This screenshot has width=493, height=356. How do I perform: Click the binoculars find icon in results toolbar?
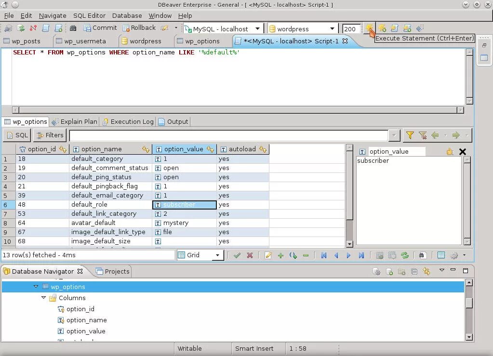click(x=422, y=255)
